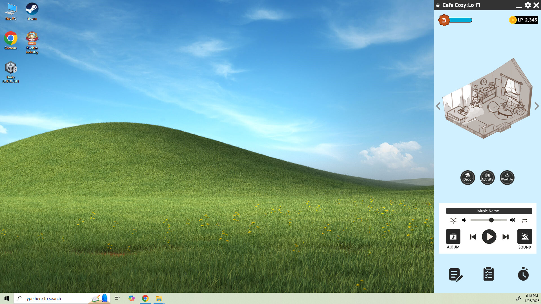Viewport: 541px width, 304px height.
Task: Click the level experience progress bar
Action: [461, 20]
